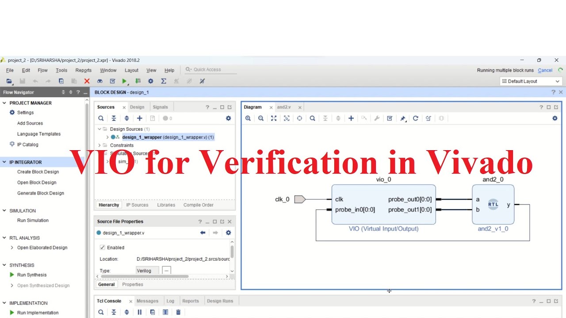Open Sources panel settings gear
This screenshot has width=566, height=318.
click(x=228, y=118)
